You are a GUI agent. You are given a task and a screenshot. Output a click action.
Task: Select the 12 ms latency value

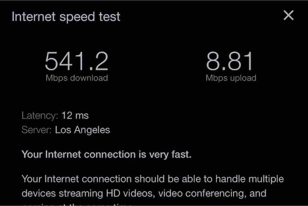click(75, 115)
